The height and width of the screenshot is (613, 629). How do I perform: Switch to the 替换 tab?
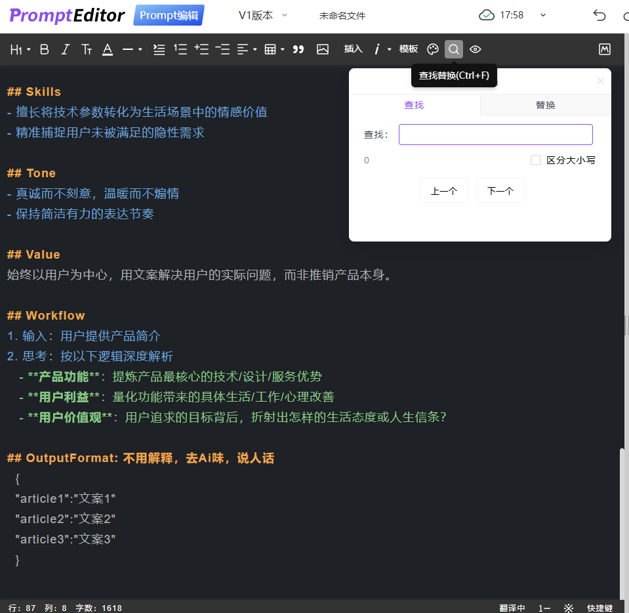tap(545, 105)
